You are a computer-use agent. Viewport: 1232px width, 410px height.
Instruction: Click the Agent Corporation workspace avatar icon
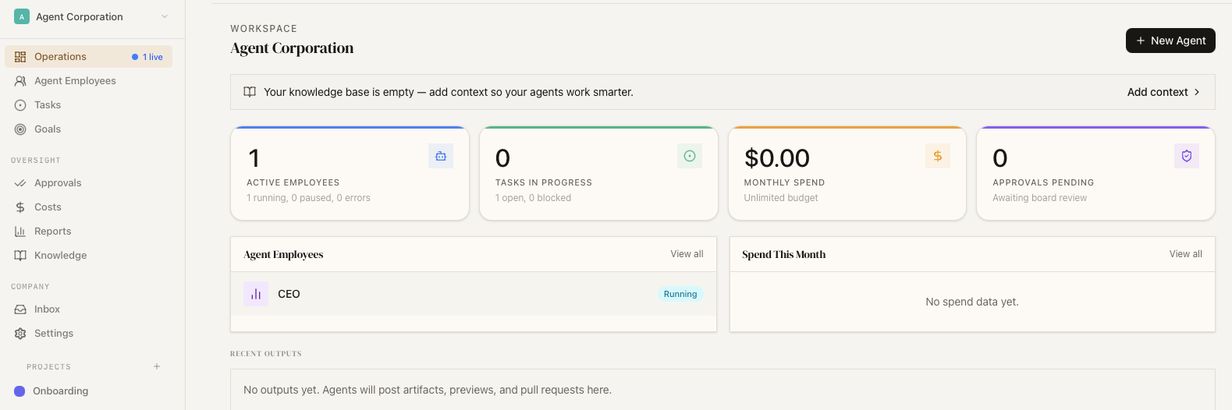22,16
